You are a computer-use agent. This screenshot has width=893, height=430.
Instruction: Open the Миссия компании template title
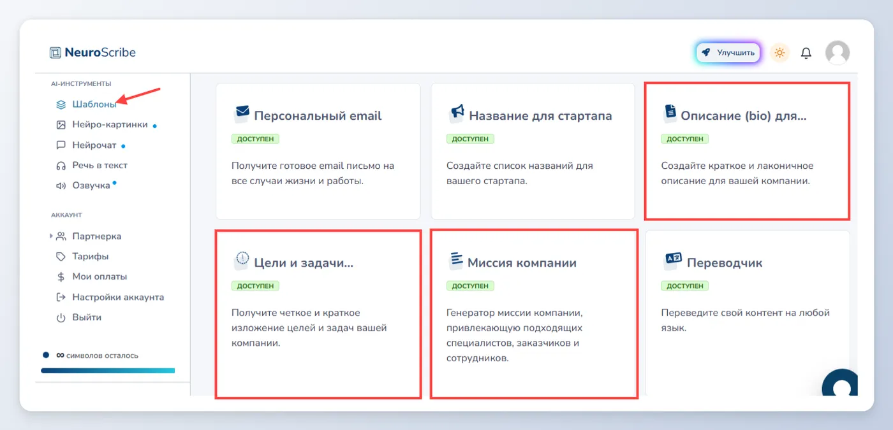(x=522, y=262)
